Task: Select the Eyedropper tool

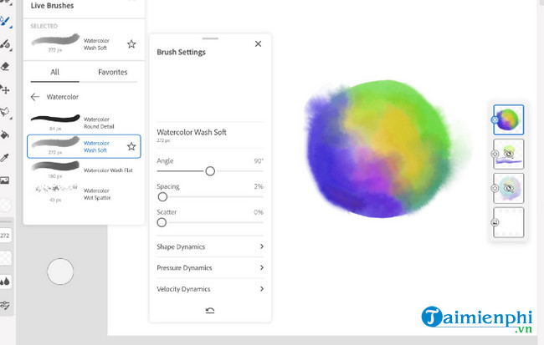Action: pyautogui.click(x=5, y=157)
